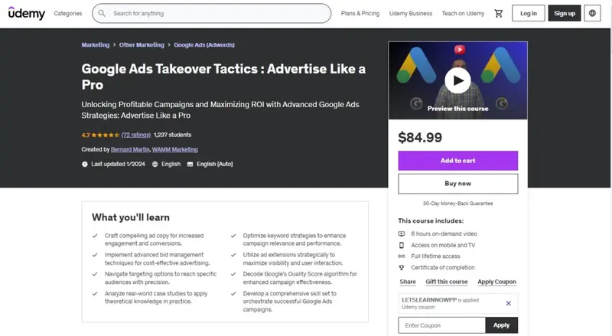Screen dimensions: 612x336
Task: Click 'Develop a comprehensive skill set' item
Action: 290,302
